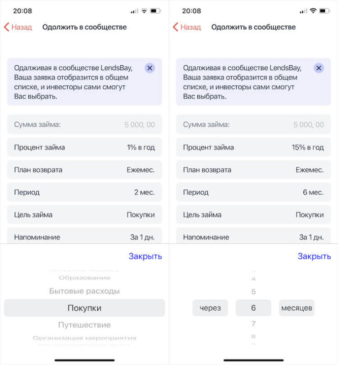The height and width of the screenshot is (365, 338).
Task: Tap the back chevron on right screen
Action: coord(175,27)
